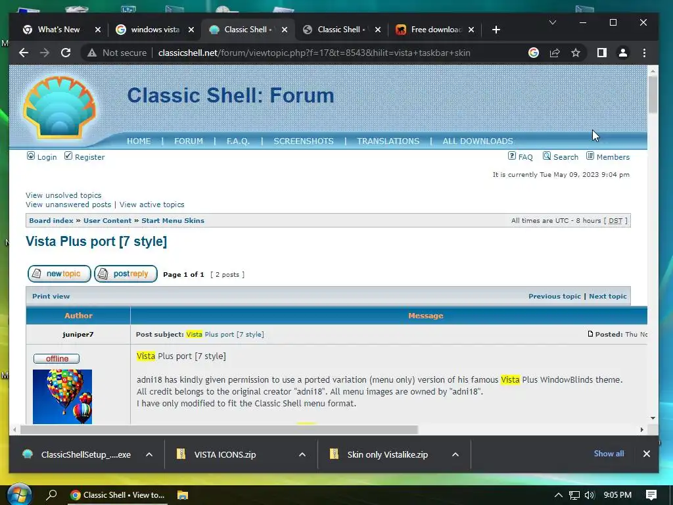Click juniper7's balloon avatar image
Image resolution: width=673 pixels, height=505 pixels.
(62, 397)
